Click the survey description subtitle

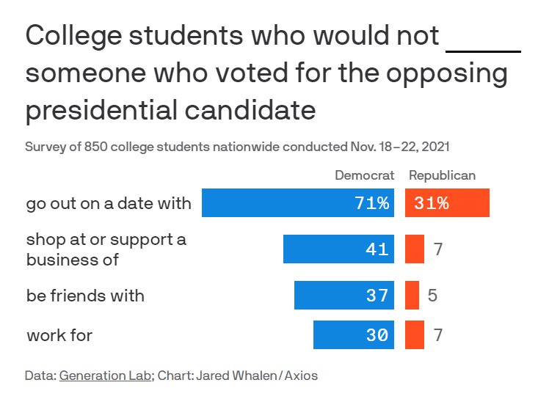tap(237, 147)
